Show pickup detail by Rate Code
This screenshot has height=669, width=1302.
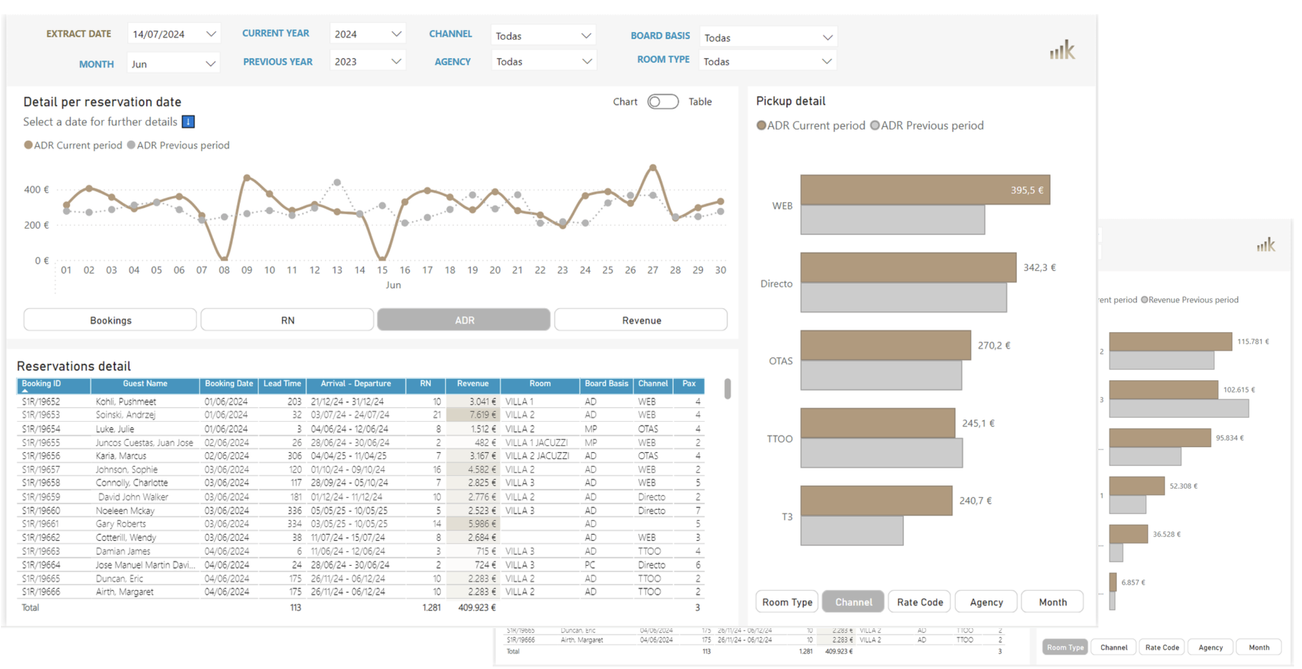[x=919, y=602]
